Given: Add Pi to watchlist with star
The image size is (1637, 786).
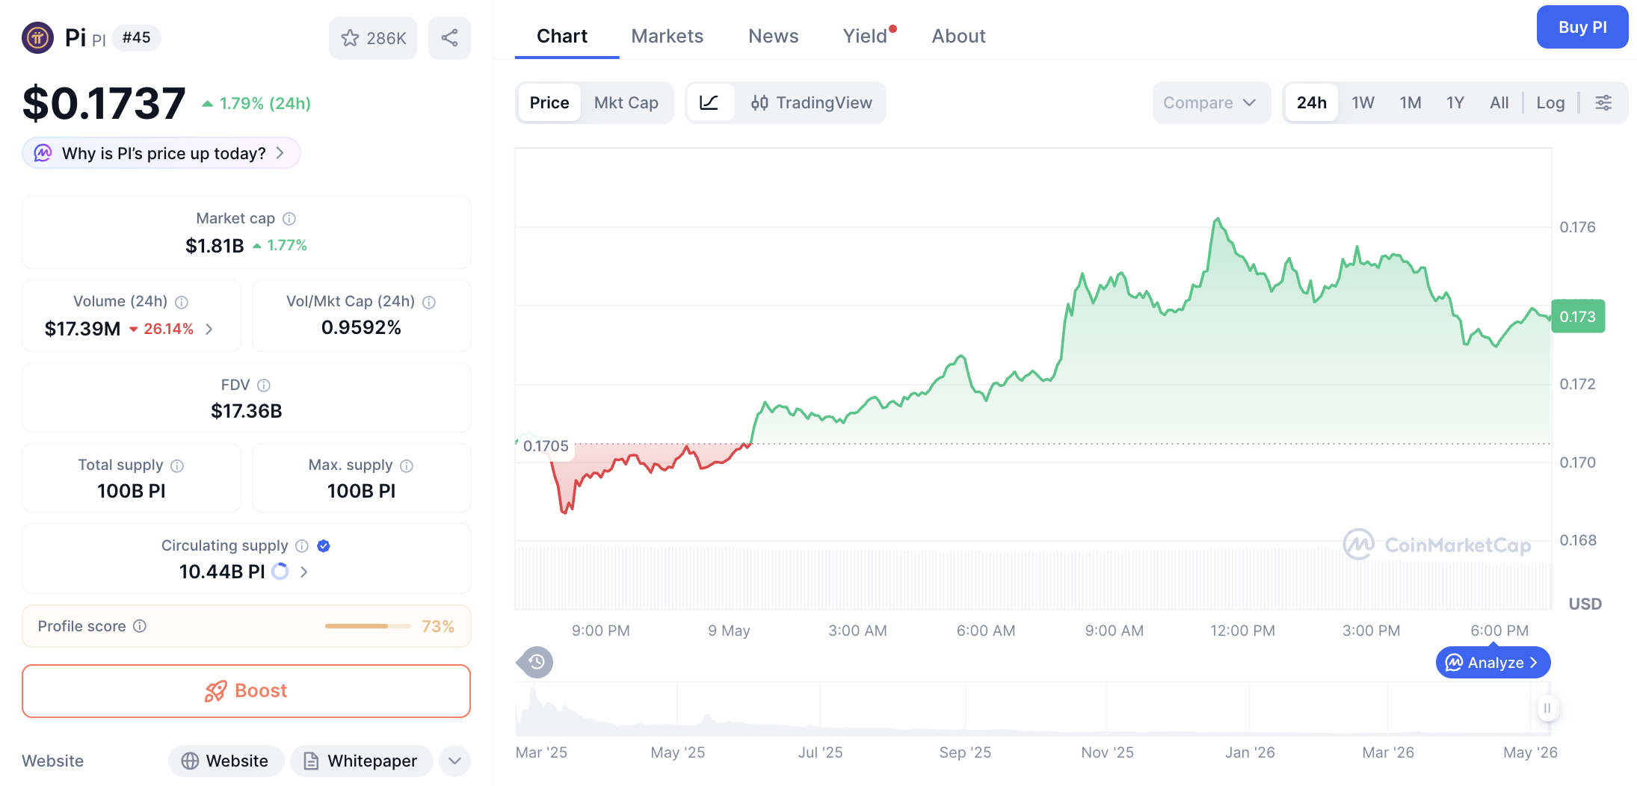Looking at the screenshot, I should pyautogui.click(x=373, y=38).
